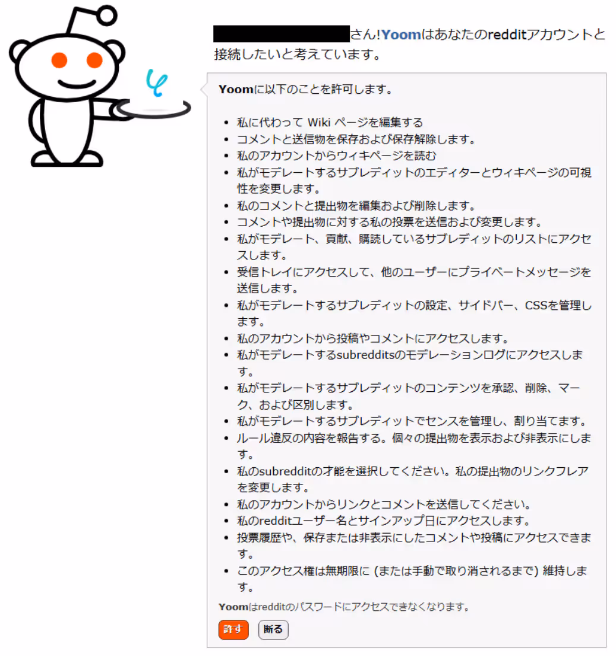Click the orange 許す allow button

(233, 629)
